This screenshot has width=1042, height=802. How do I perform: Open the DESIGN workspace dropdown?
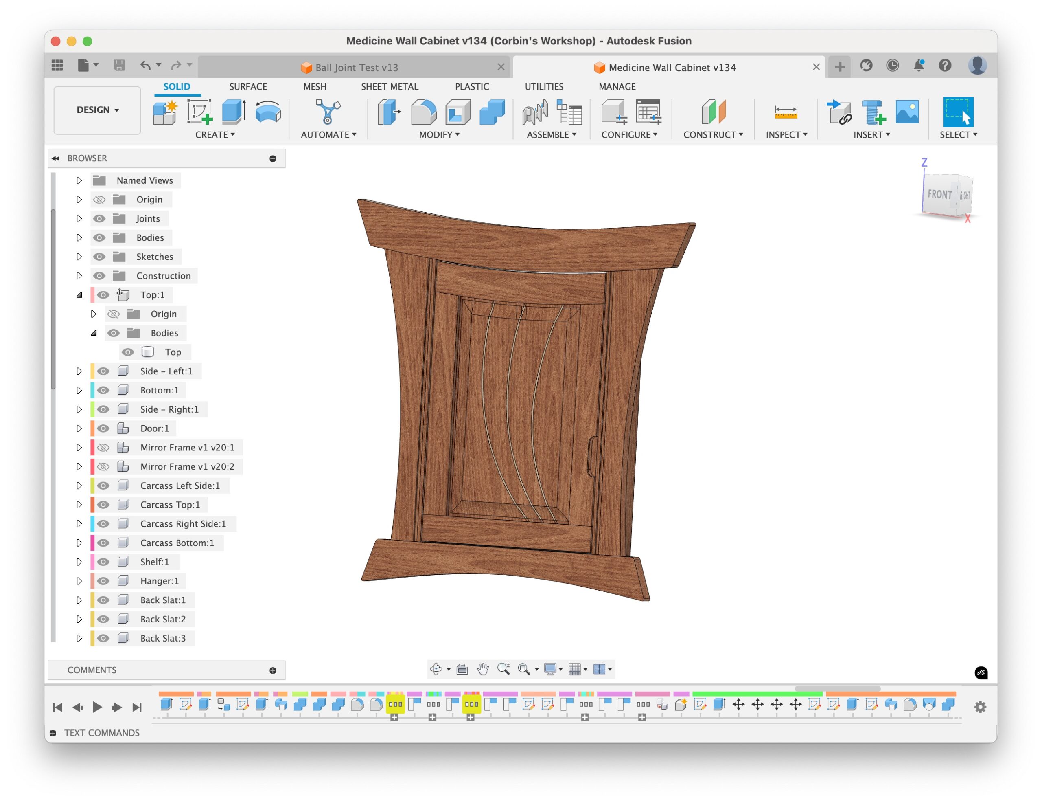click(x=97, y=110)
